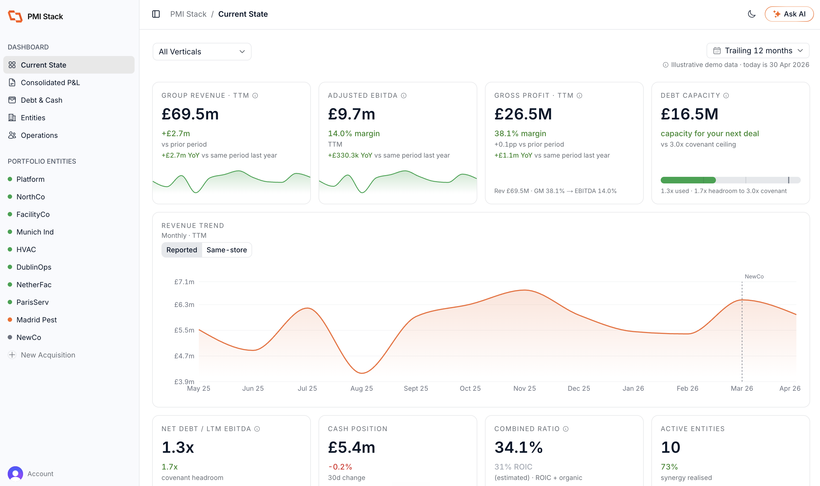
Task: Click the illustrative demo data info icon
Action: point(665,65)
